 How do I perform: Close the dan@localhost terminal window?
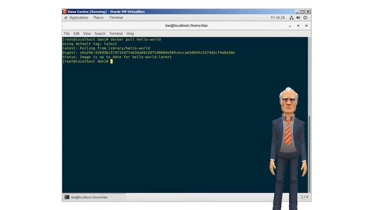point(307,26)
